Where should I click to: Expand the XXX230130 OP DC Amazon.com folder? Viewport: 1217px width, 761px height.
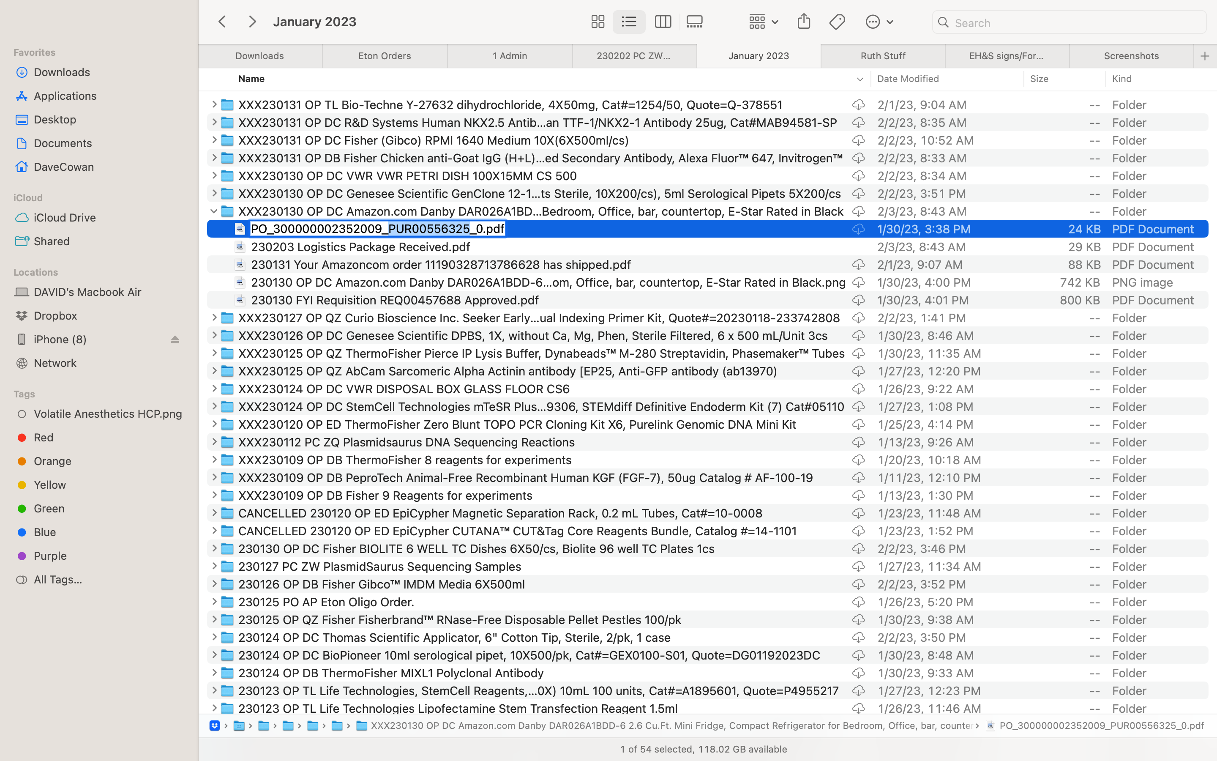point(213,211)
